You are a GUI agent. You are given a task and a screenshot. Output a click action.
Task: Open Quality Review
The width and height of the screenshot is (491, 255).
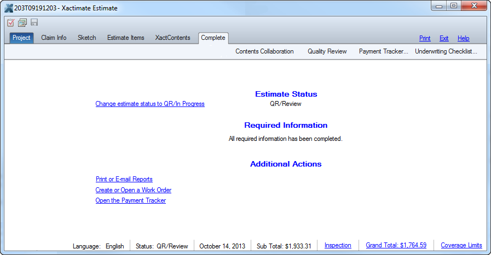pos(327,51)
